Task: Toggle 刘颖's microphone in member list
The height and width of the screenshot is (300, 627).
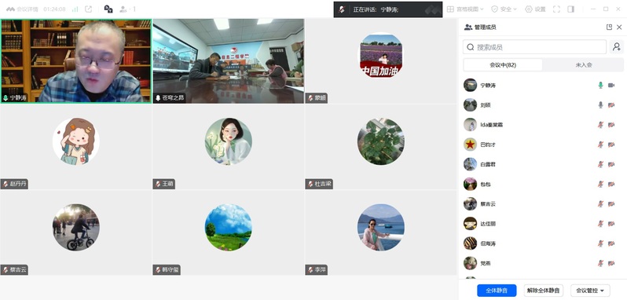Action: [x=600, y=104]
